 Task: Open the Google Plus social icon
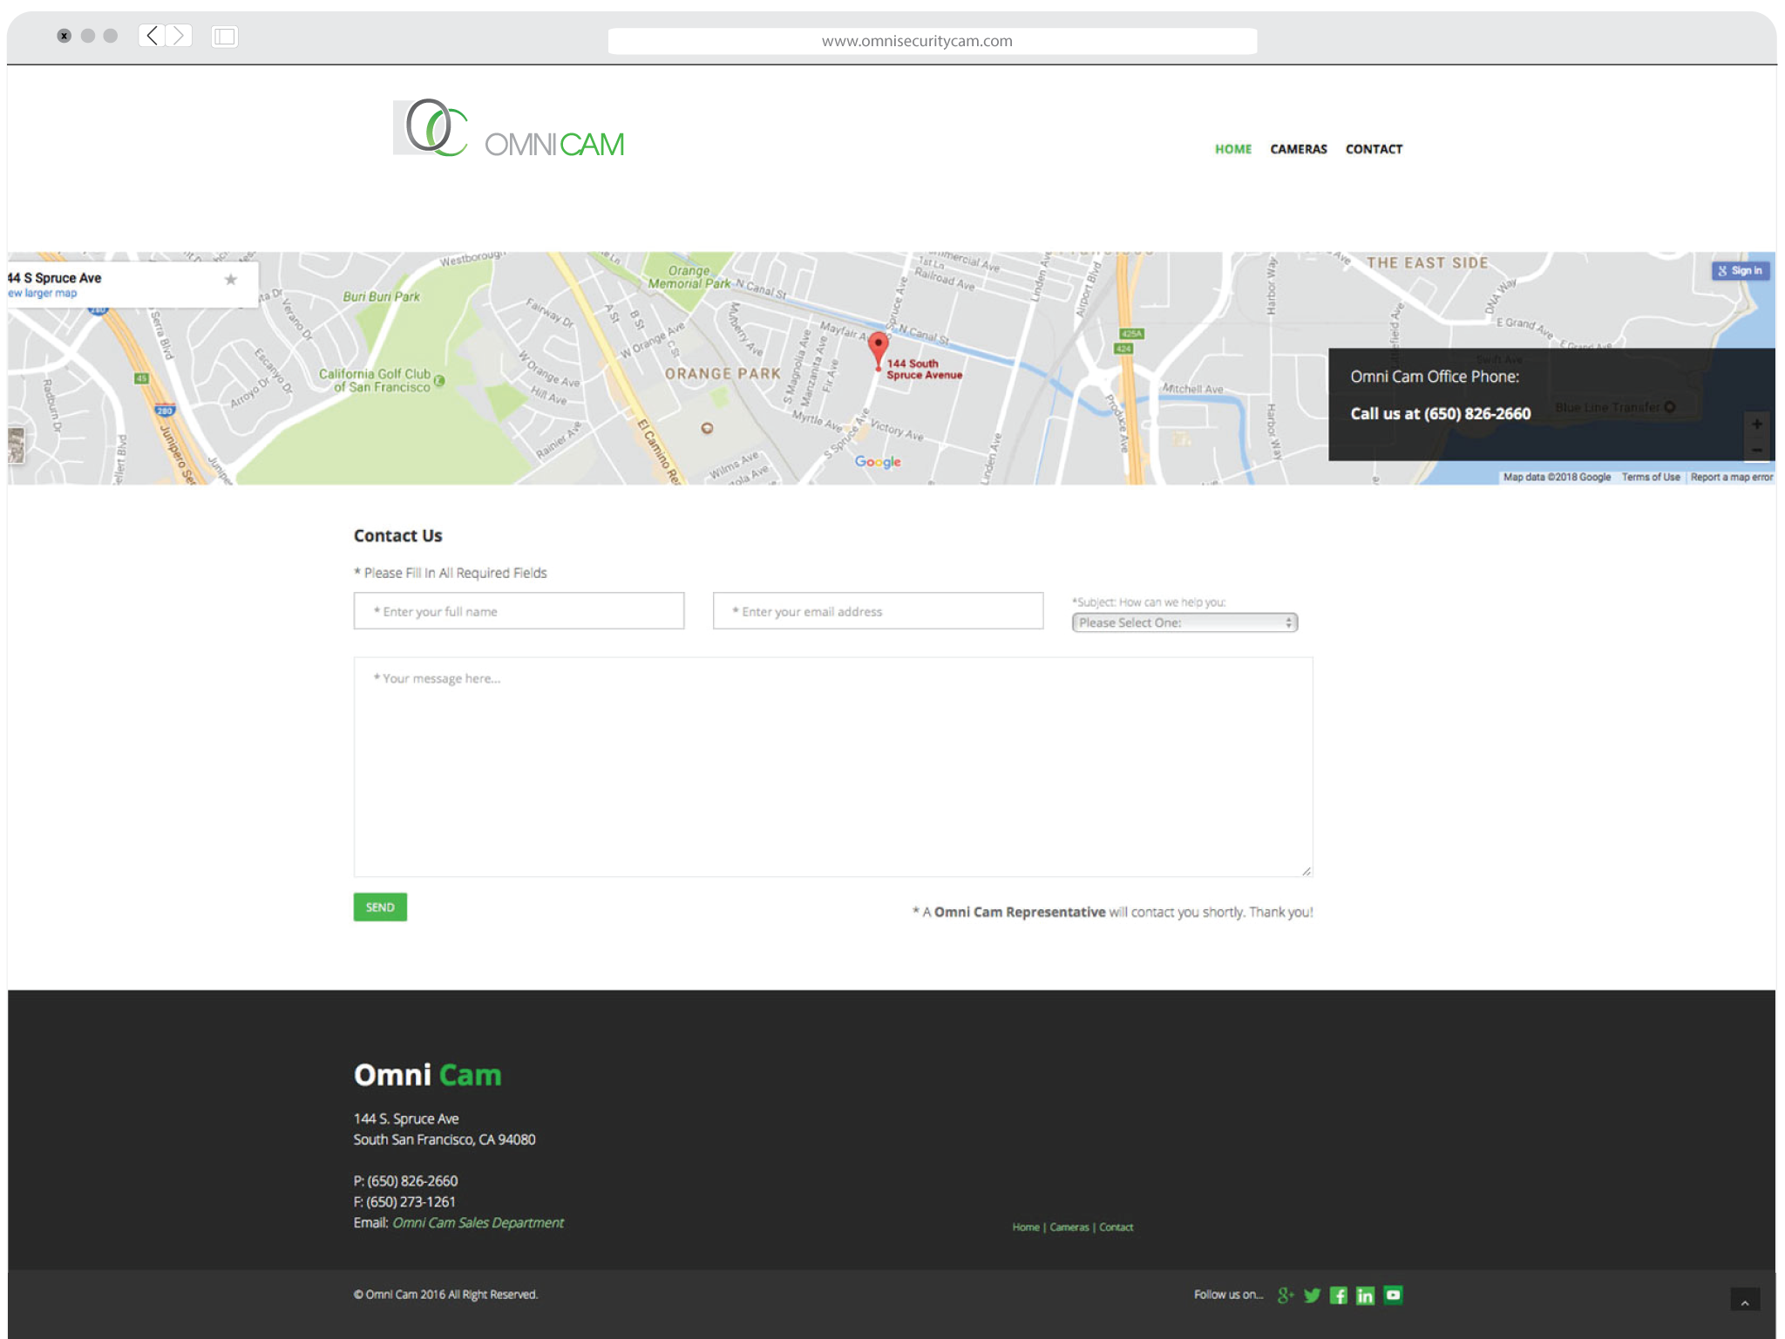coord(1286,1295)
